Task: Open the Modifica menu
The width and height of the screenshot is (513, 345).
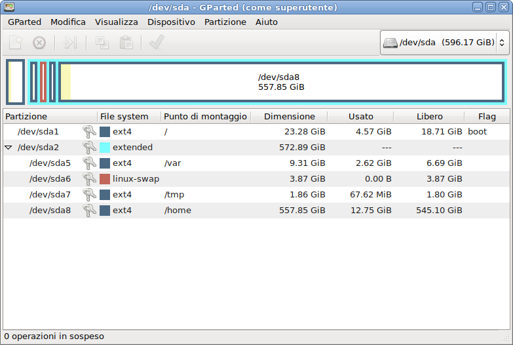Action: coord(68,22)
